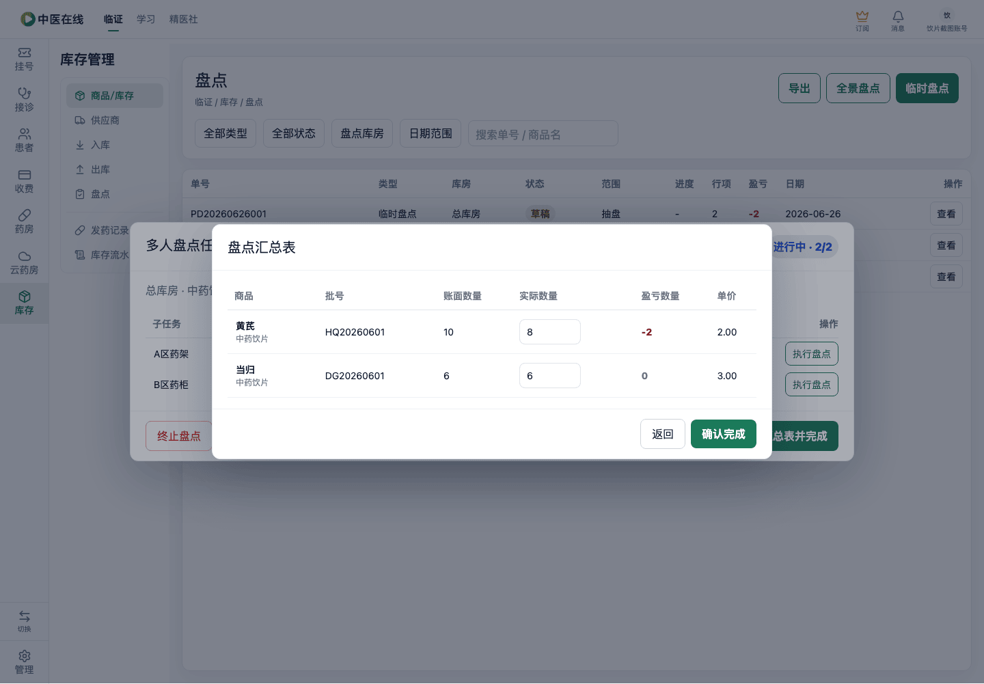Click the 临时盘点 button
This screenshot has width=984, height=684.
pos(927,88)
